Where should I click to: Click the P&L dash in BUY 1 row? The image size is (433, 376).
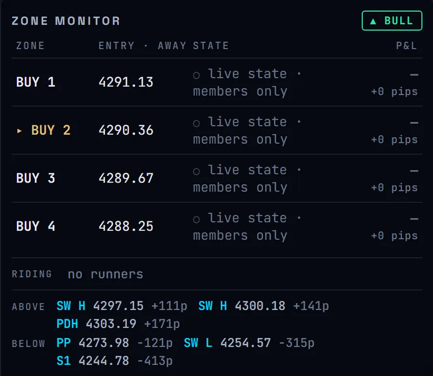pos(414,75)
